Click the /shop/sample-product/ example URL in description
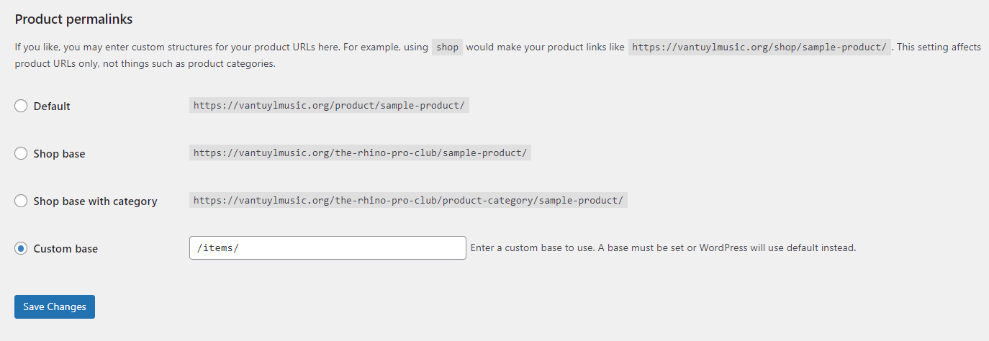The width and height of the screenshot is (989, 341). coord(759,47)
